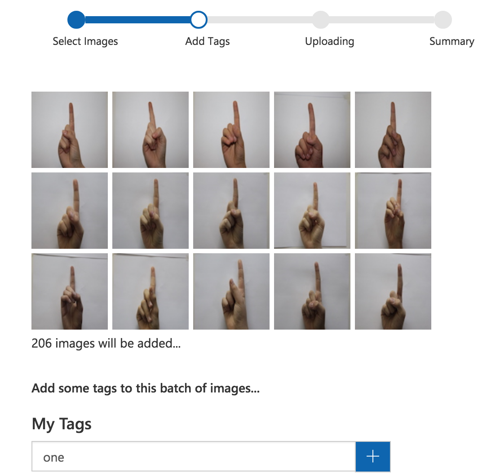Open first thumbnail in top row
Image resolution: width=487 pixels, height=476 pixels.
click(70, 130)
